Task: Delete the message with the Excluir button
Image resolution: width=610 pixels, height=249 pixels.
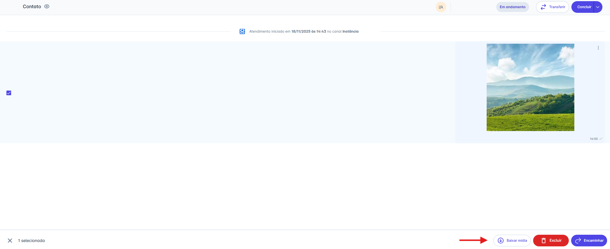Action: point(551,241)
